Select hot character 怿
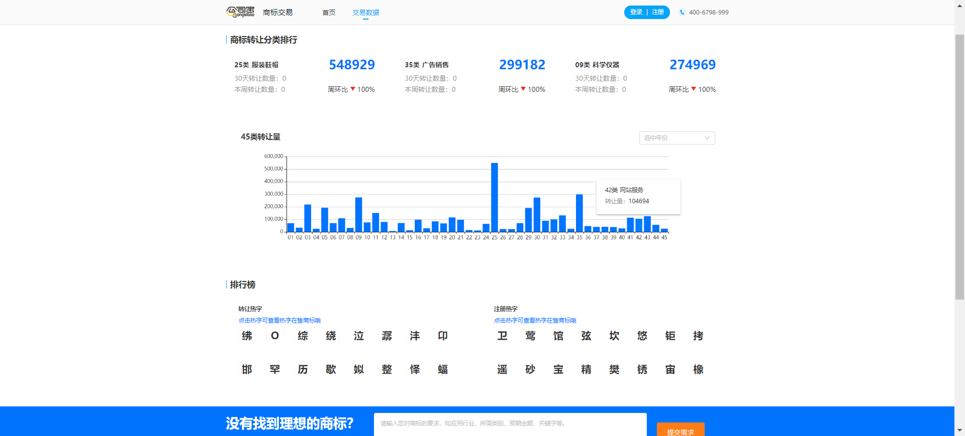Image resolution: width=965 pixels, height=436 pixels. [x=415, y=369]
